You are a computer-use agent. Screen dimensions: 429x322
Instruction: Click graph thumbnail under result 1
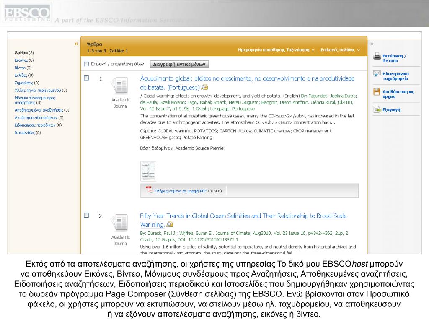pyautogui.click(x=148, y=171)
